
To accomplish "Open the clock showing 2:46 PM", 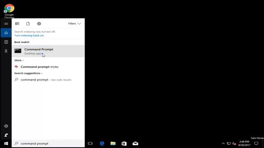I will click(x=244, y=143).
